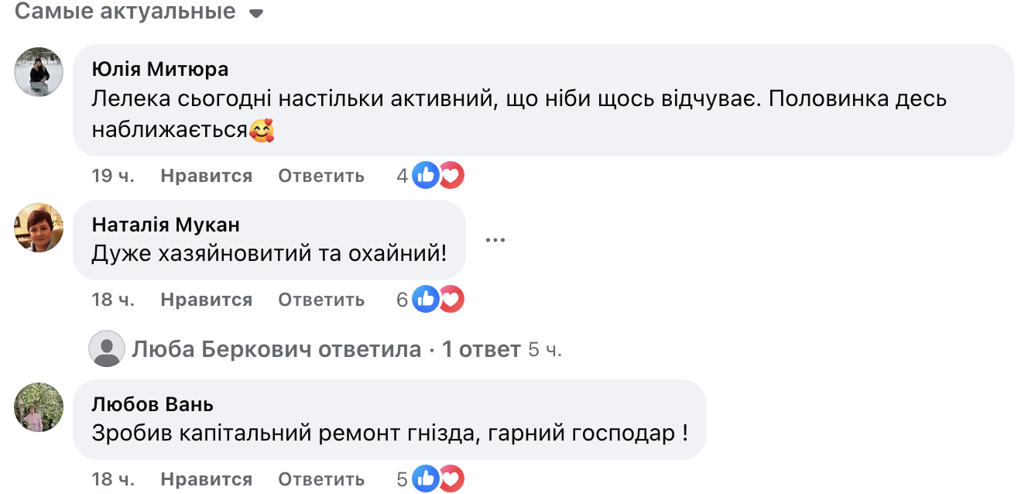1028x494 pixels.
Task: Click Люба Беркович's small avatar icon
Action: 107,349
